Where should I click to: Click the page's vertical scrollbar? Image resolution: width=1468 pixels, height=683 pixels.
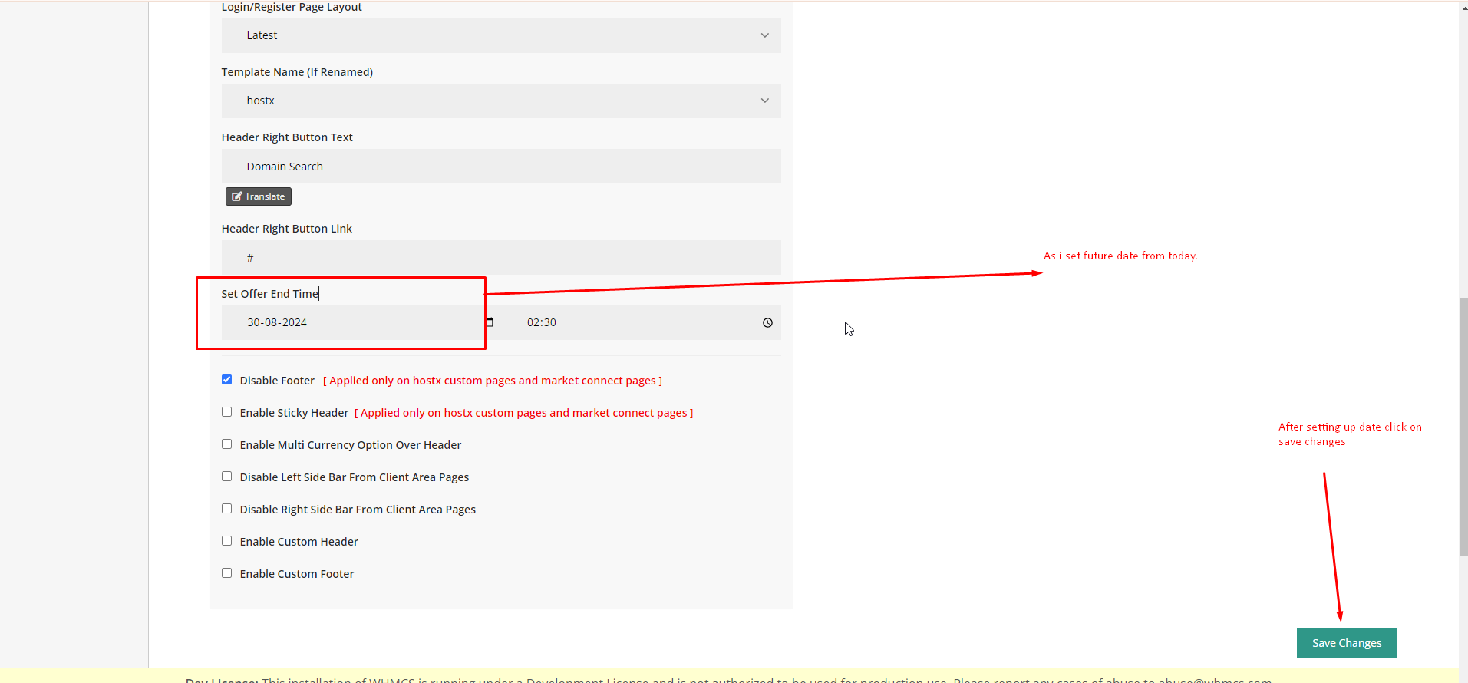(1463, 426)
